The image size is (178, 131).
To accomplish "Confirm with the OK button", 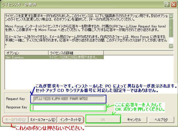I will [103, 120].
